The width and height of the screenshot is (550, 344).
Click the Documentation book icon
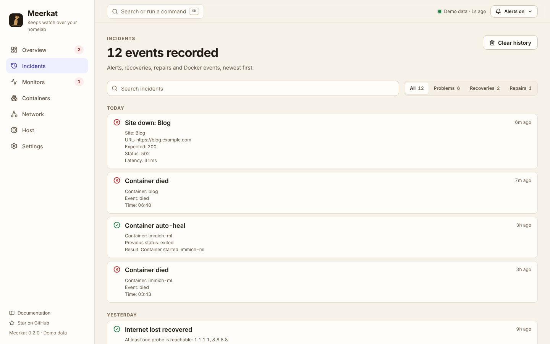[12, 313]
